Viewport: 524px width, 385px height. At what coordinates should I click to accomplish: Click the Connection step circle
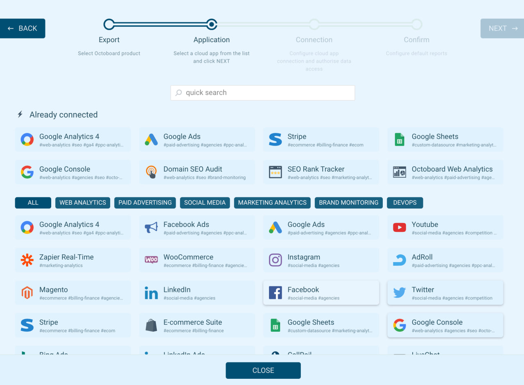tap(314, 24)
